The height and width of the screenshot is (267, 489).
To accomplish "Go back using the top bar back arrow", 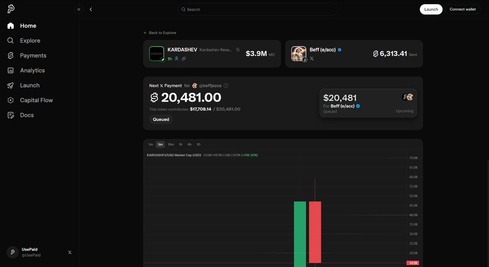I will pos(91,9).
